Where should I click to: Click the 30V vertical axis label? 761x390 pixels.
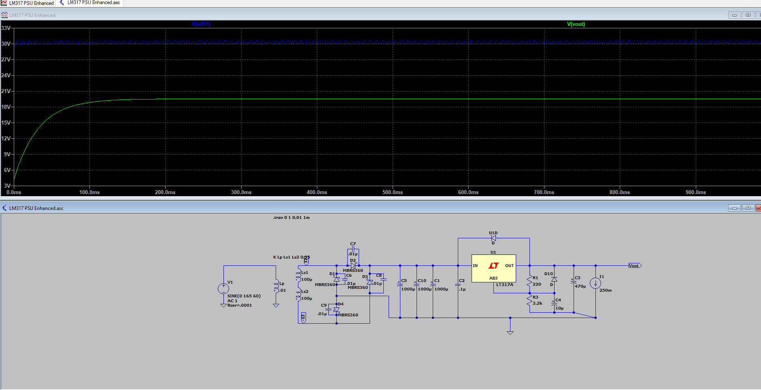pos(6,44)
